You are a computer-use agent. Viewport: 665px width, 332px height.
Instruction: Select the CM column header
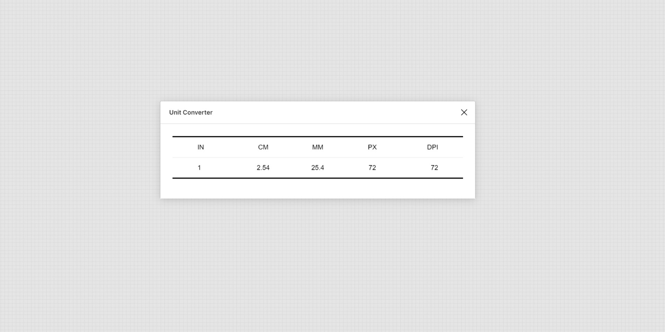(263, 147)
